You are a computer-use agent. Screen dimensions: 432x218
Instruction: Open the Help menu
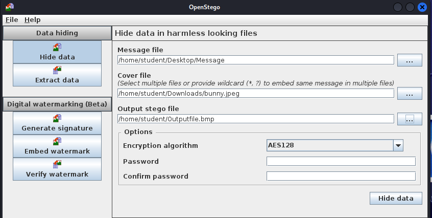(x=33, y=20)
